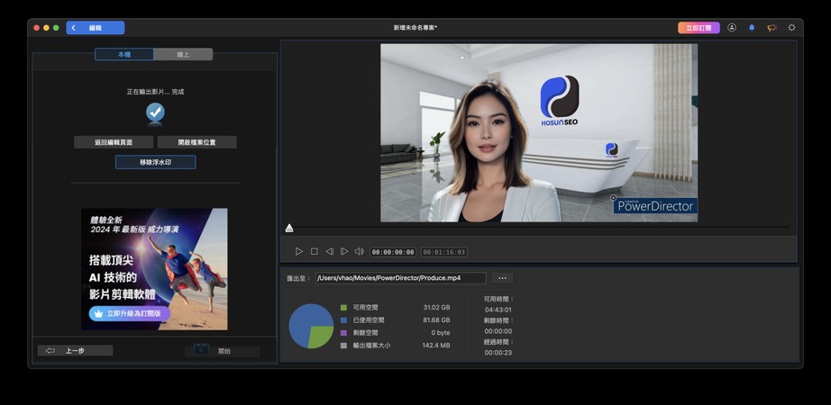Open the user account icon
The width and height of the screenshot is (831, 405).
731,28
